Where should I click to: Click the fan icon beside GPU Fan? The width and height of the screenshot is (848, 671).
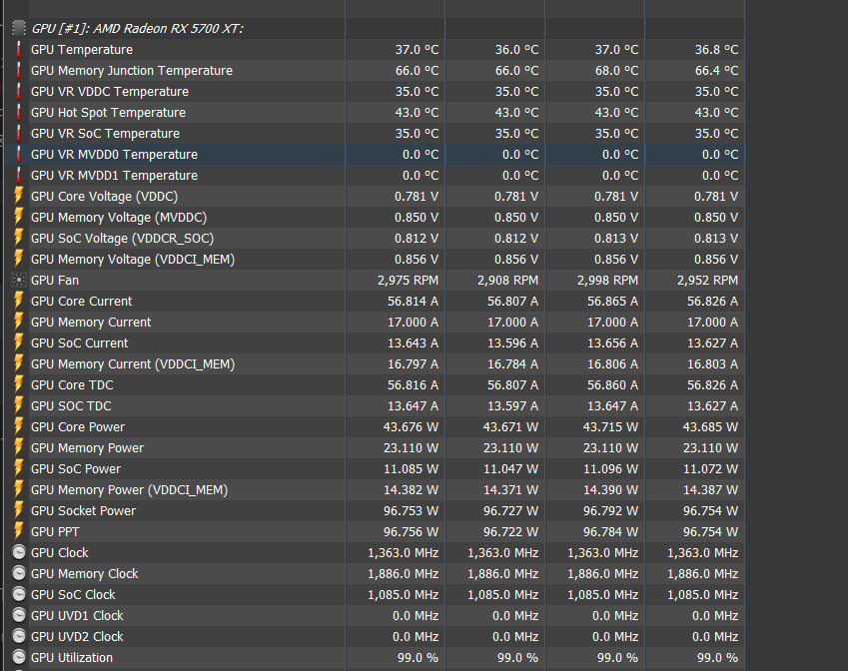pos(19,280)
